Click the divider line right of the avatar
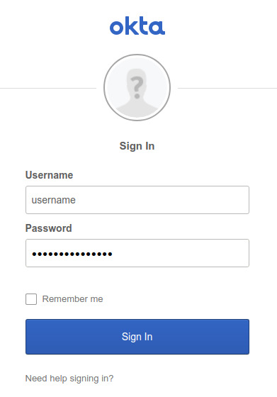277x397 pixels. pyautogui.click(x=227, y=89)
